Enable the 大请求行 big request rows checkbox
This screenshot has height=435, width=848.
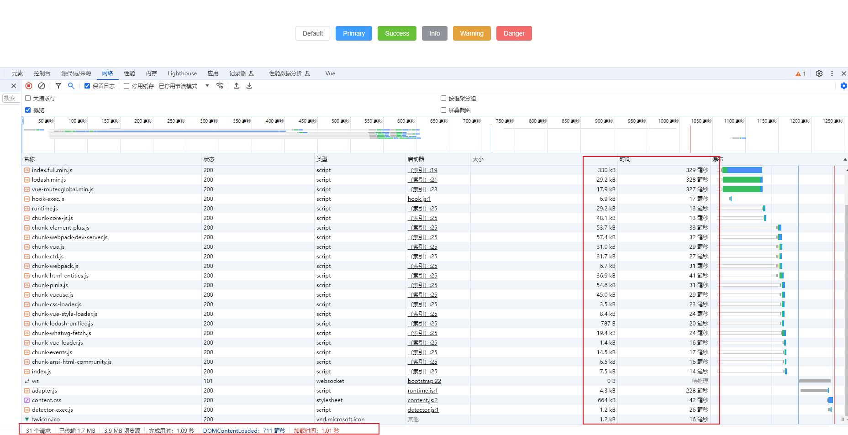pyautogui.click(x=28, y=98)
